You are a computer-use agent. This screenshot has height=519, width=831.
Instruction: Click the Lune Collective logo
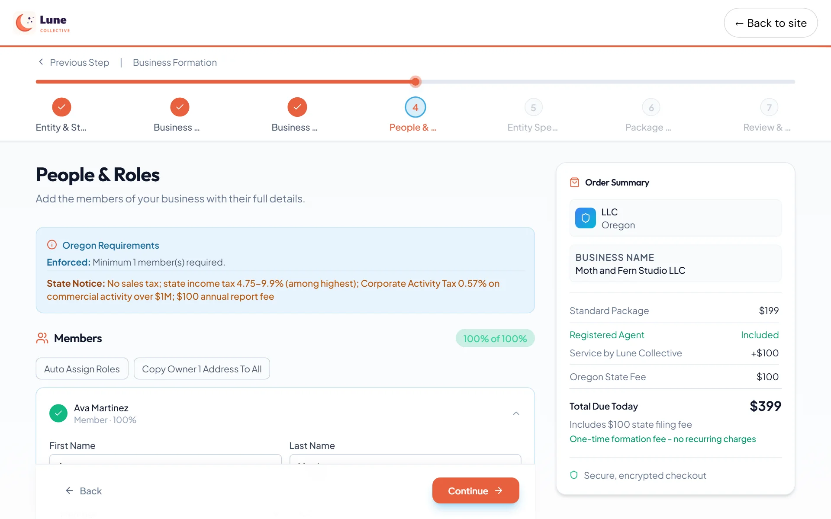pos(42,23)
